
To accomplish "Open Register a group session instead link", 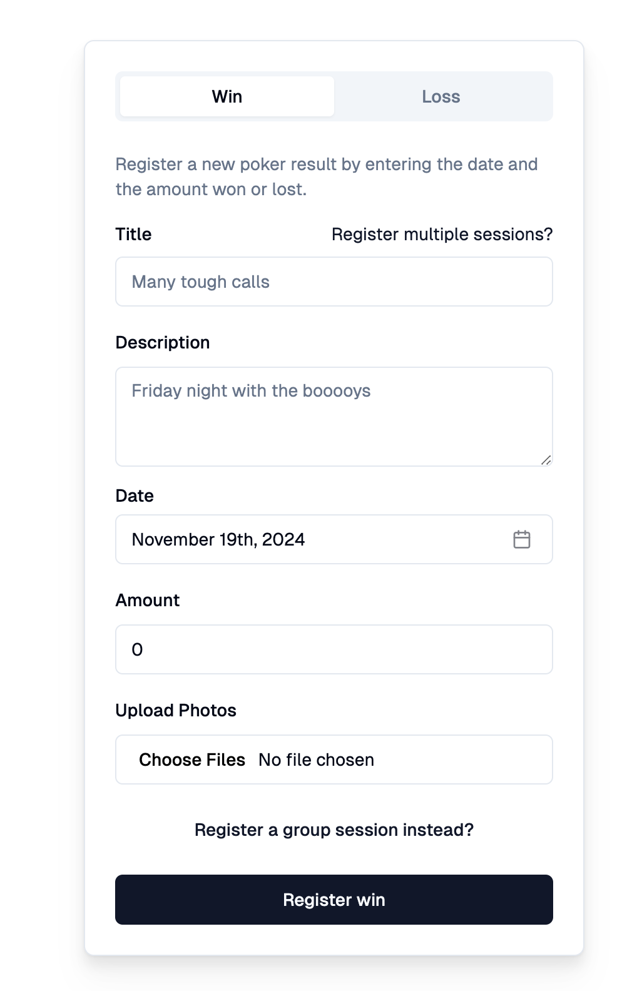I will [334, 830].
